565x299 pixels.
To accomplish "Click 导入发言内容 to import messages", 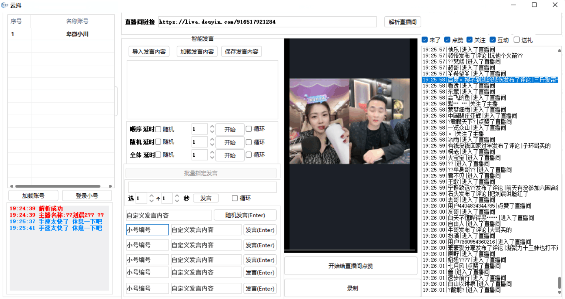I will tap(149, 51).
